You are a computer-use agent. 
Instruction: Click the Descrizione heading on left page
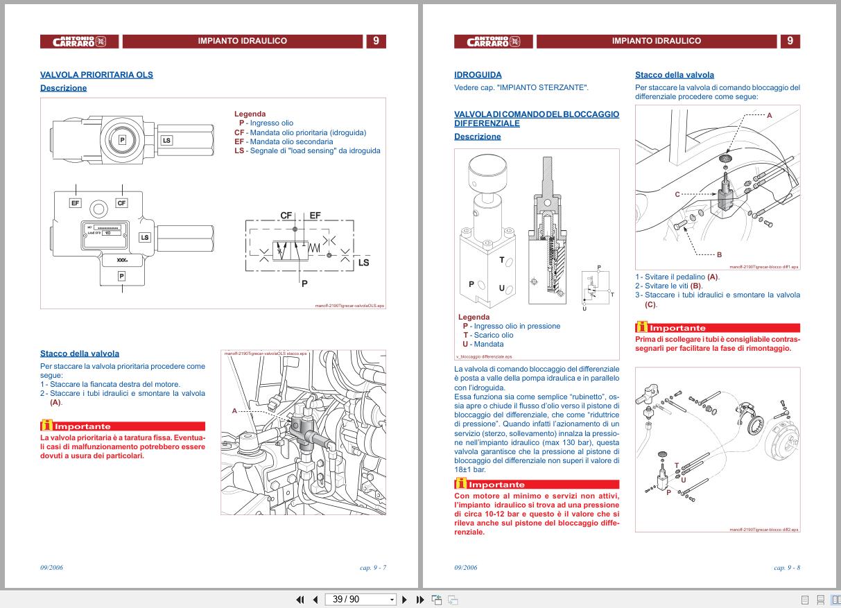point(64,88)
